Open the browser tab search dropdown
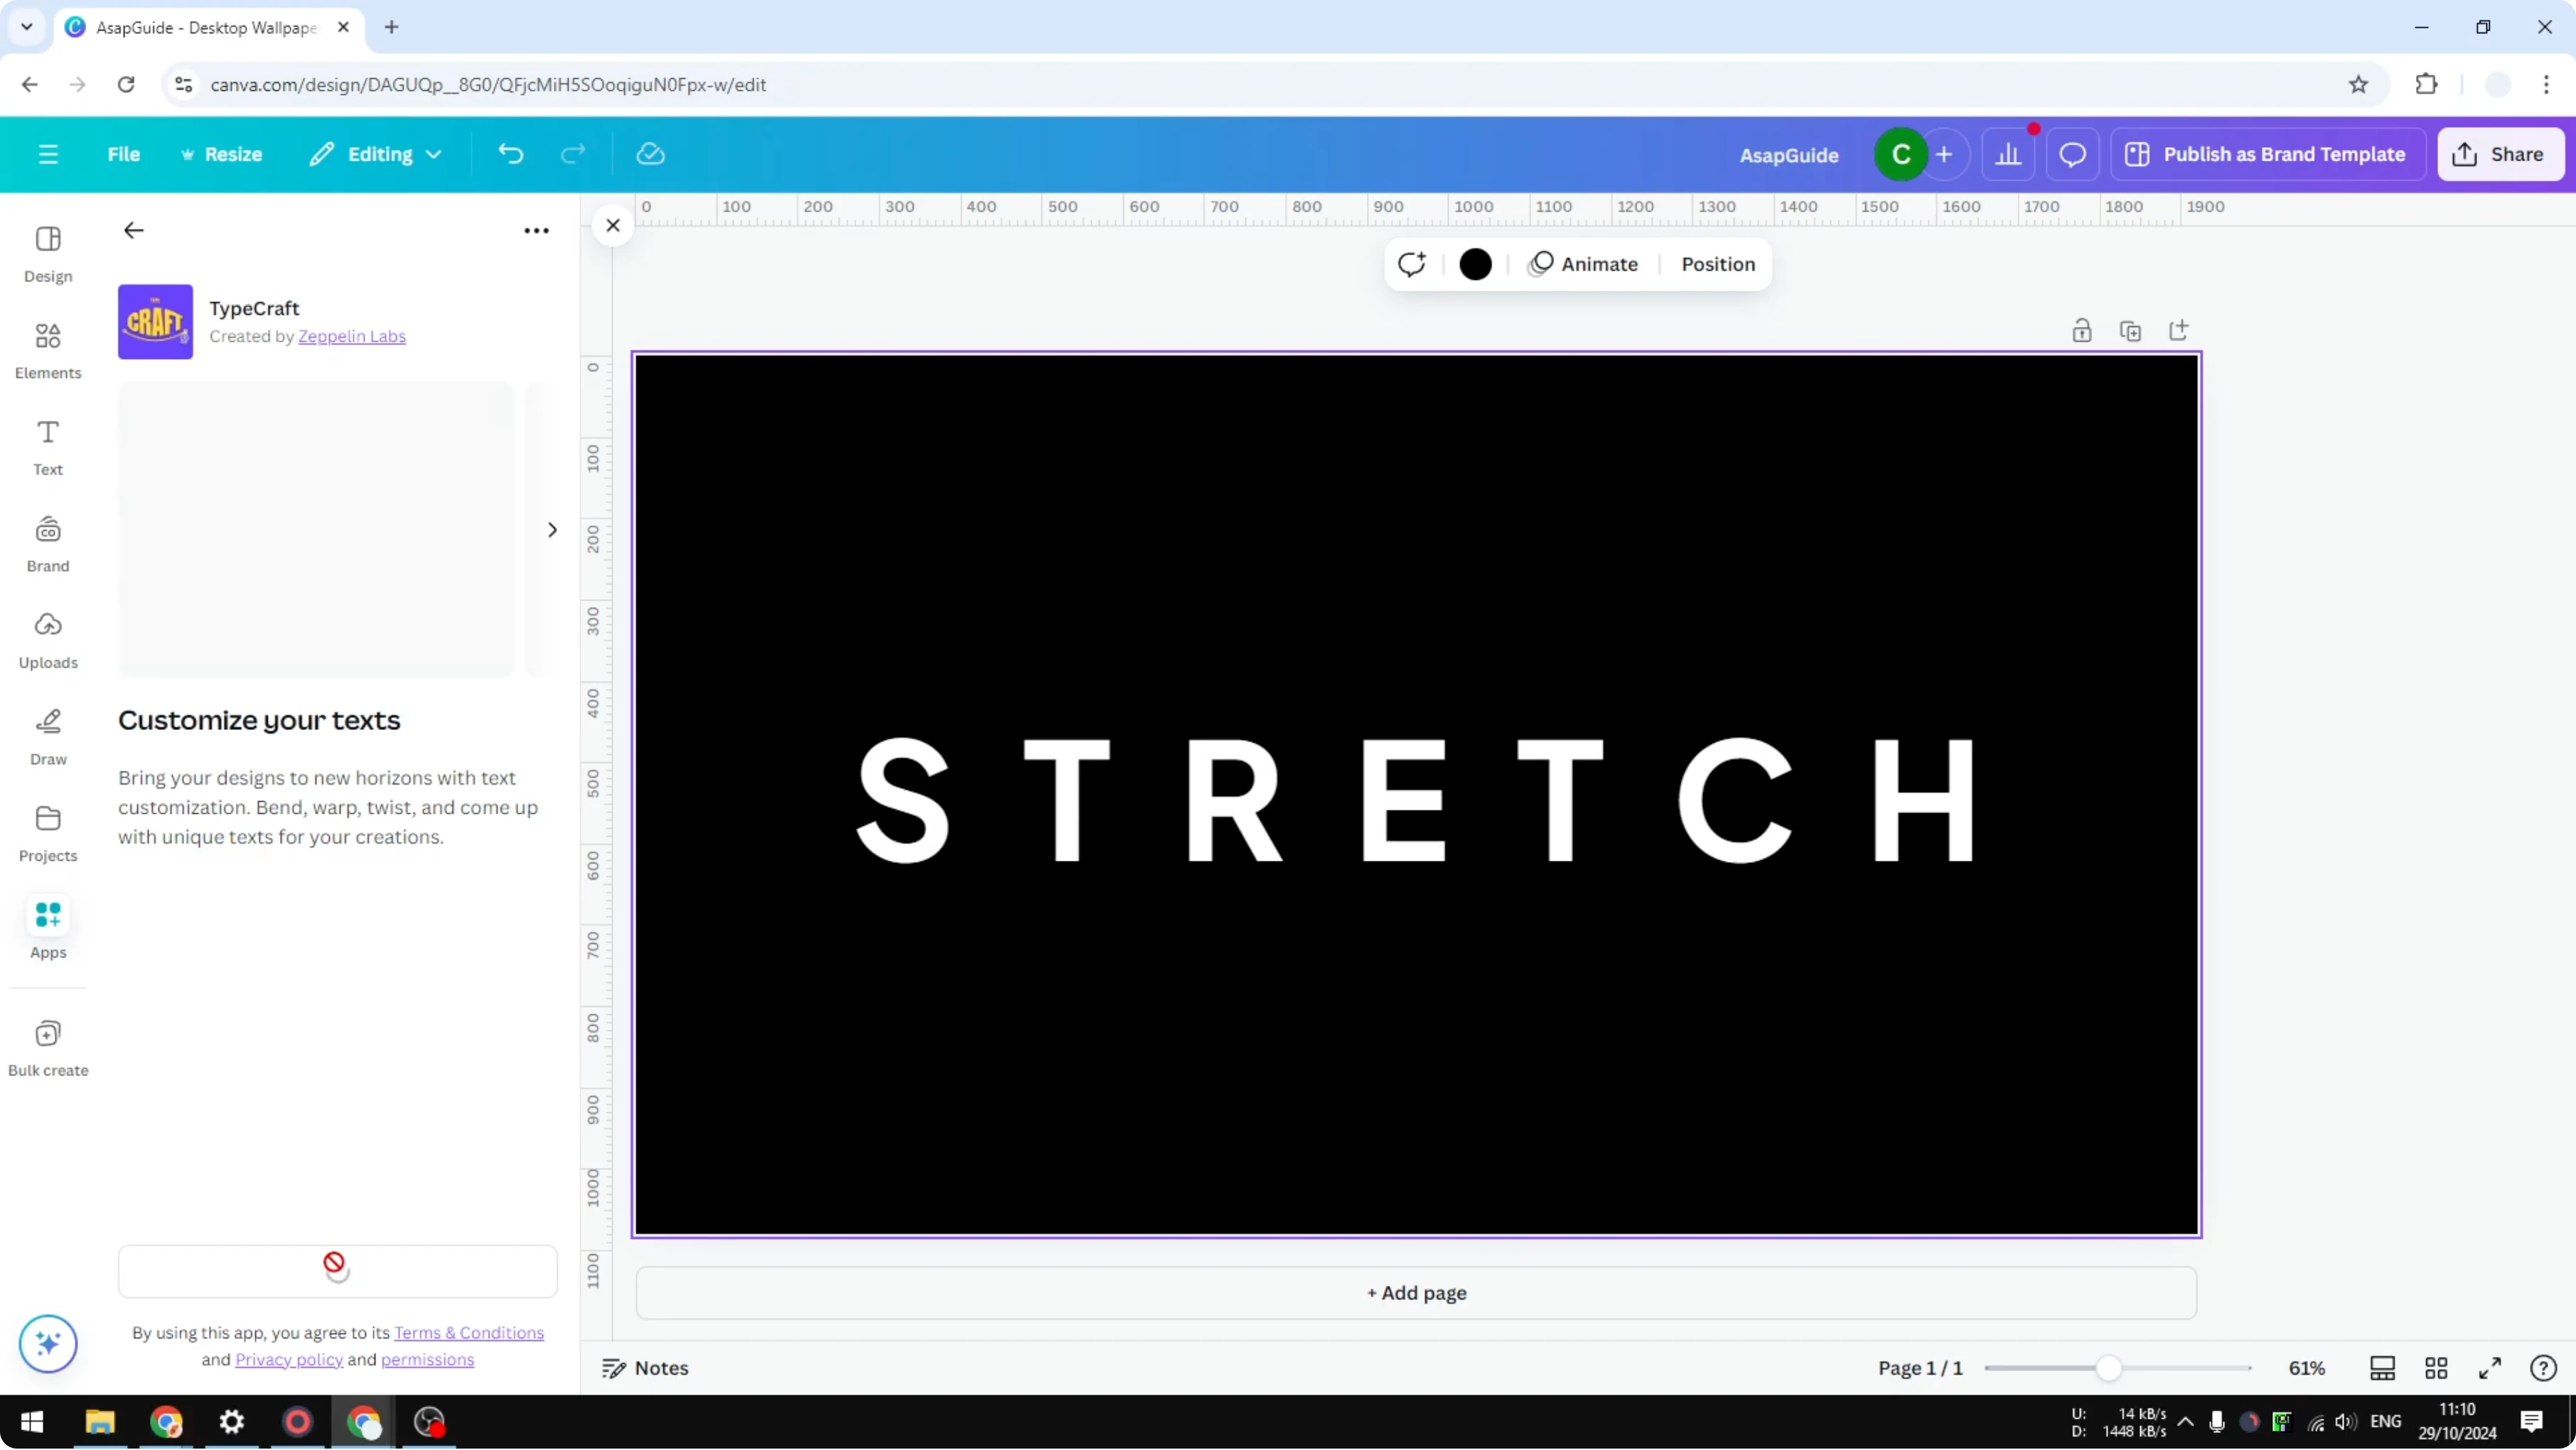The width and height of the screenshot is (2576, 1450). (26, 27)
